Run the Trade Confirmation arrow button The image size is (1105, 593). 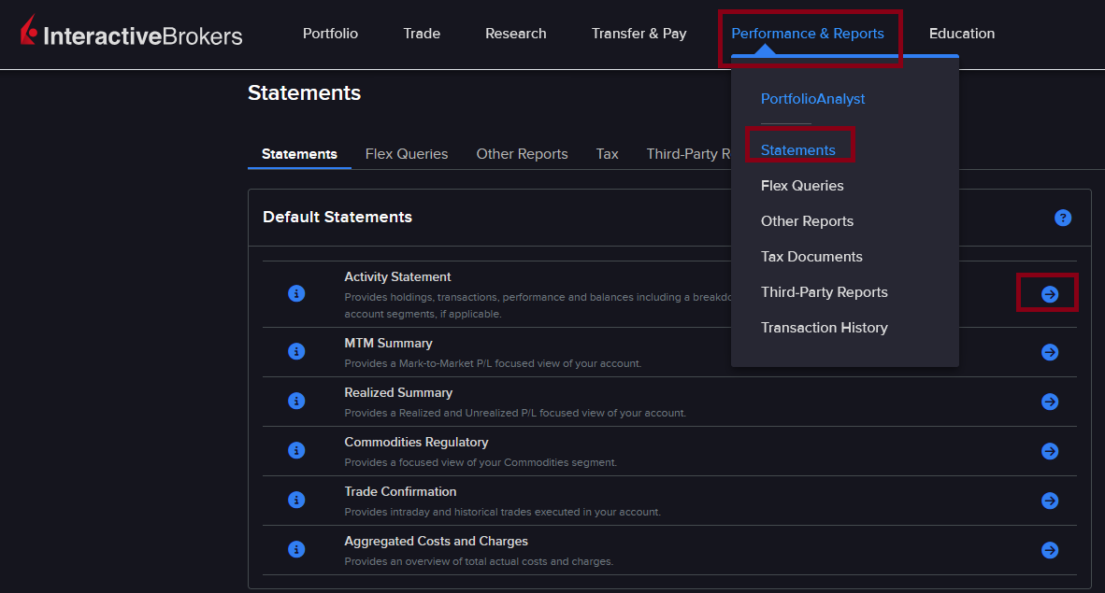1050,501
